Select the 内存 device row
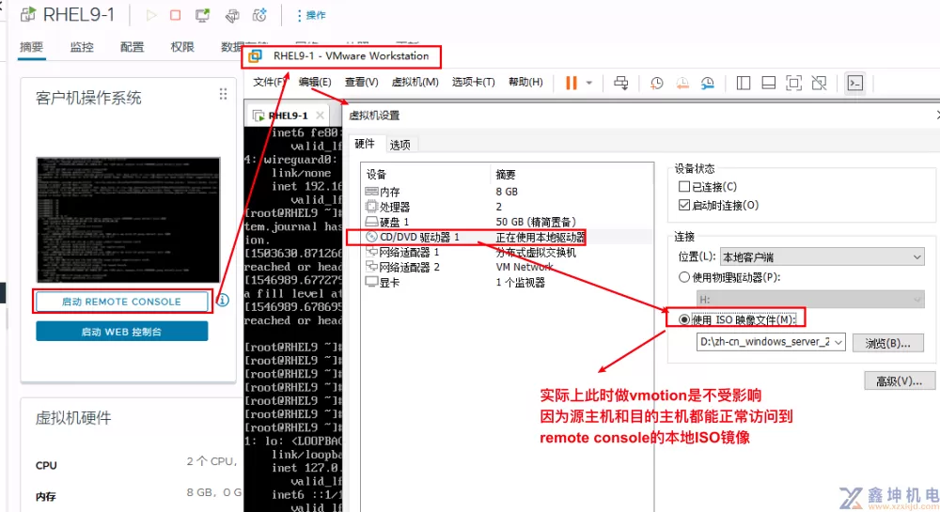The image size is (940, 512). click(x=507, y=192)
